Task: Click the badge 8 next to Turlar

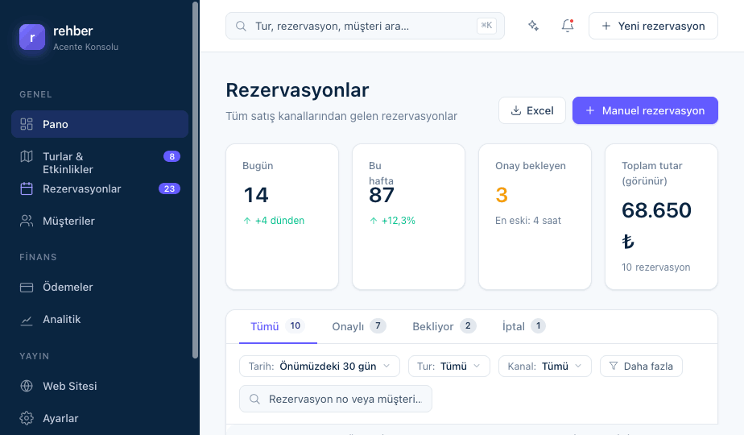Action: (x=172, y=156)
